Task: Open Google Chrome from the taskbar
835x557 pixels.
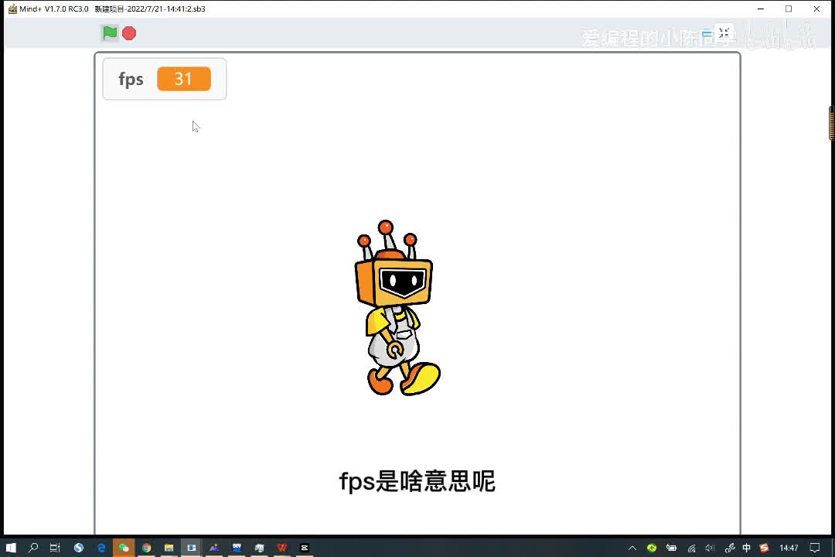Action: pos(146,548)
